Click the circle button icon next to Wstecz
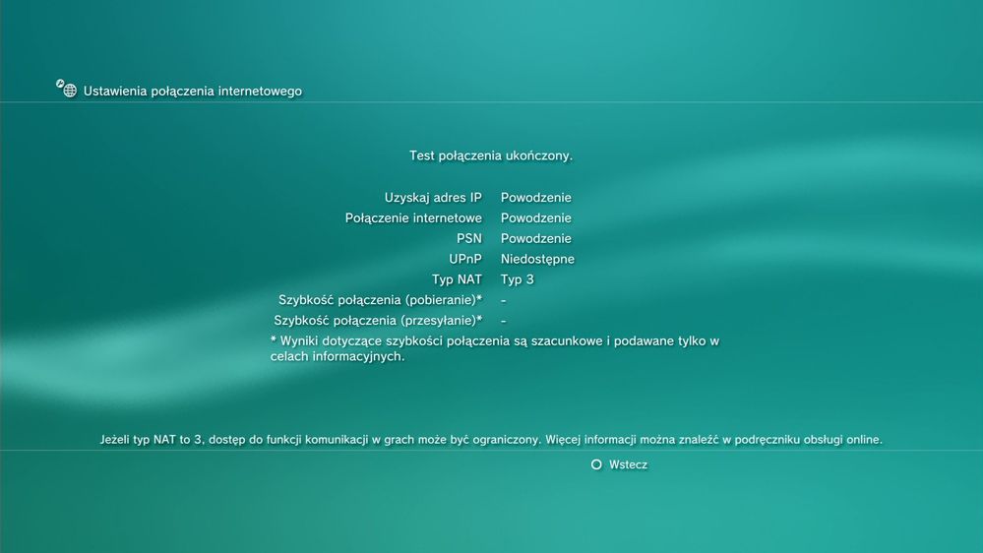This screenshot has width=983, height=553. pyautogui.click(x=596, y=464)
